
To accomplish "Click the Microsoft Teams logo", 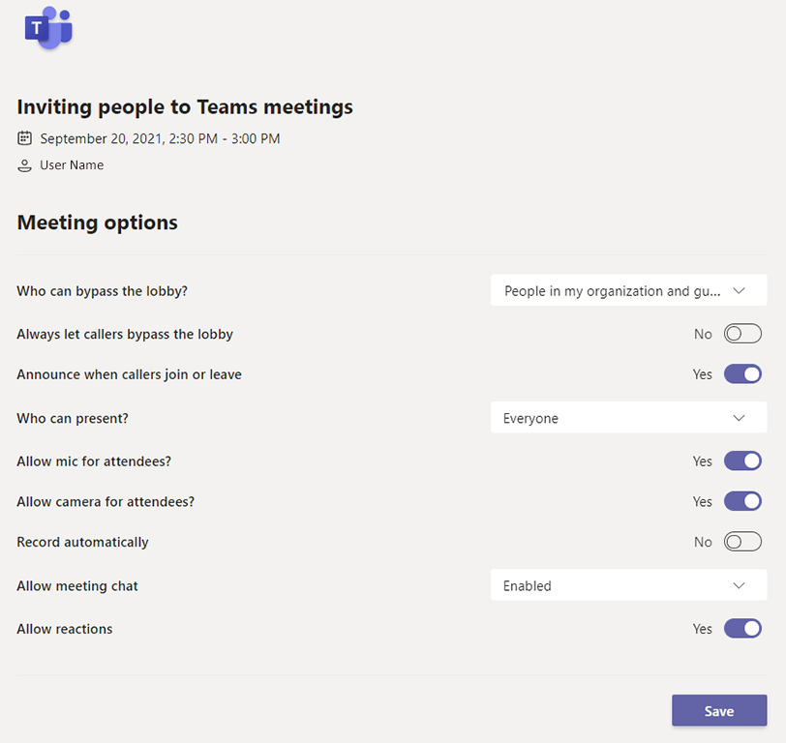I will click(48, 28).
